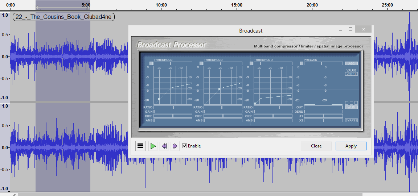Click the DENS slider
The width and height of the screenshot is (418, 196).
pos(323,112)
